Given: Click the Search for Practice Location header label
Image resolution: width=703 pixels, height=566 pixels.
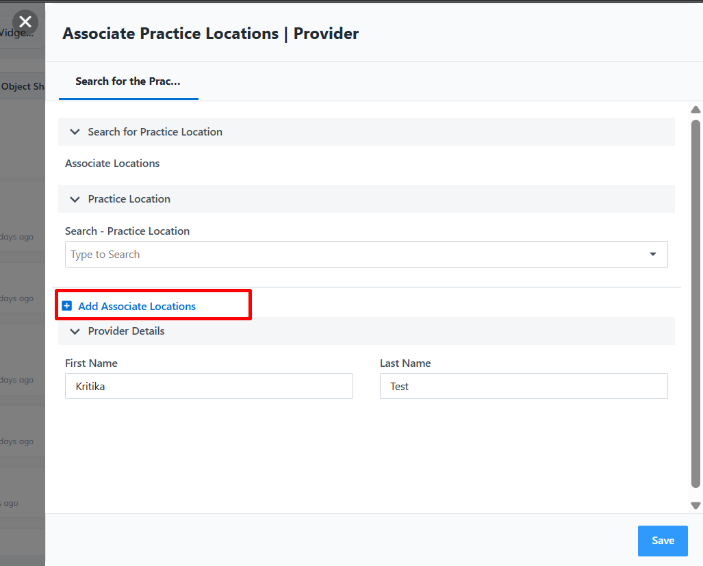Looking at the screenshot, I should click(155, 132).
